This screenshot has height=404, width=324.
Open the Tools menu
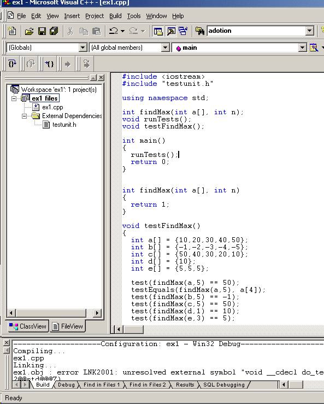134,16
